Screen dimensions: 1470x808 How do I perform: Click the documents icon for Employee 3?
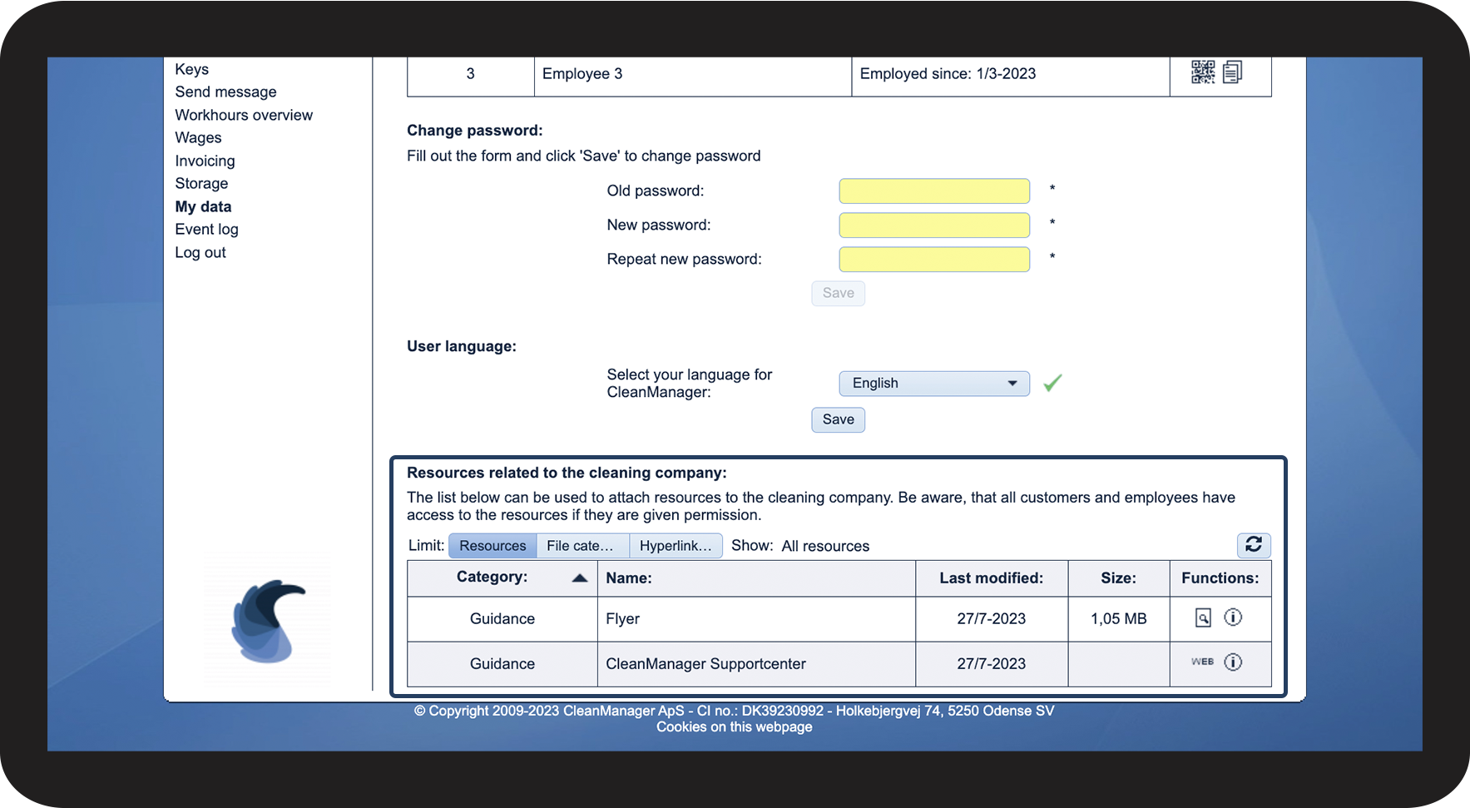[x=1232, y=72]
